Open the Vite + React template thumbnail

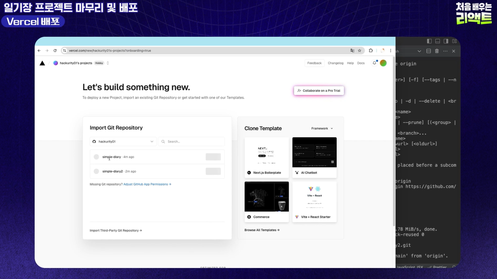pos(315,197)
